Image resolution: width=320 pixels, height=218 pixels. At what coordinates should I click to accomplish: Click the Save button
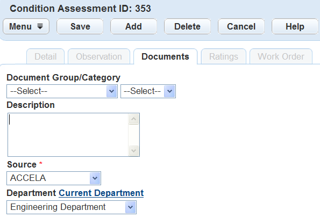point(80,26)
